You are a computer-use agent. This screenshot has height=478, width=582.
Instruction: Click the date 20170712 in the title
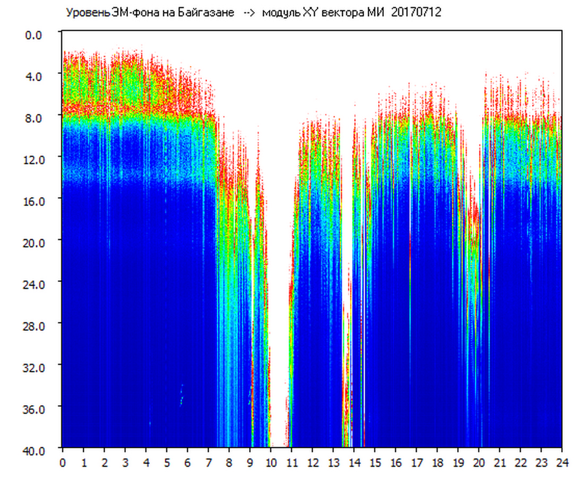[416, 13]
